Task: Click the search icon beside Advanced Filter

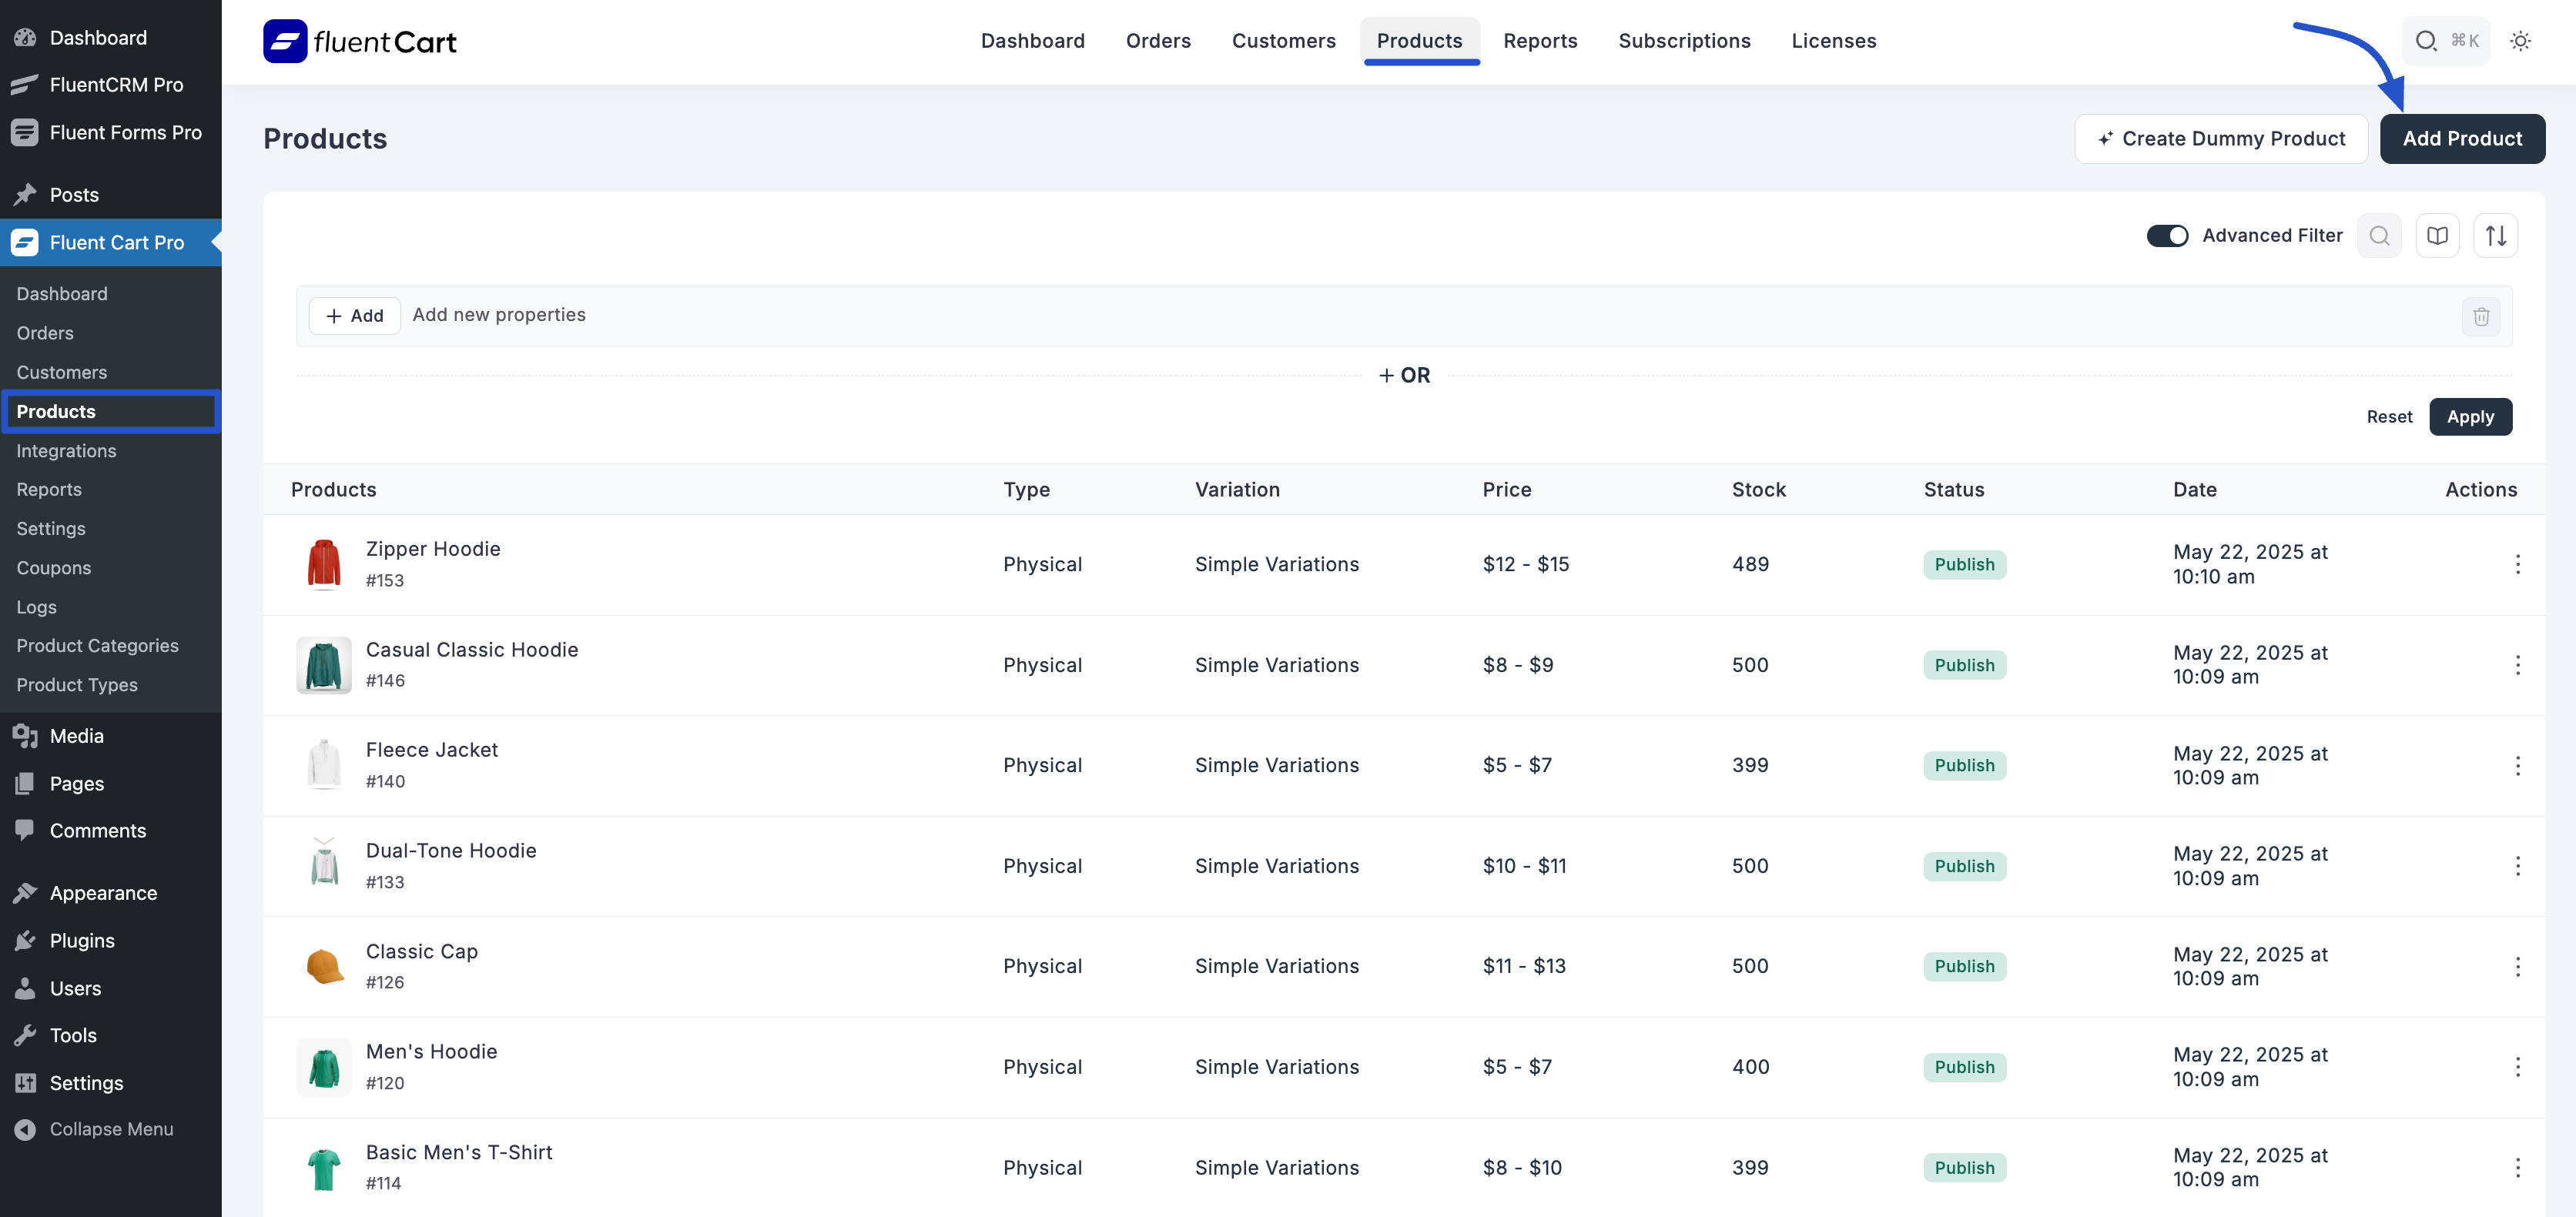Action: click(x=2379, y=235)
